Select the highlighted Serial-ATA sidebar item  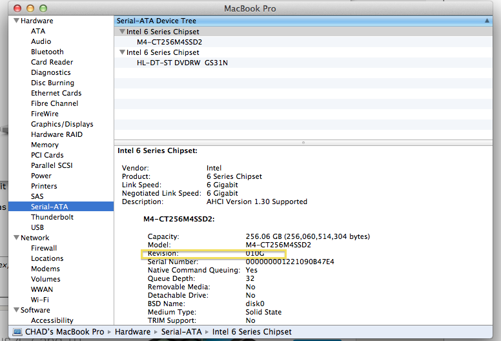[61, 207]
